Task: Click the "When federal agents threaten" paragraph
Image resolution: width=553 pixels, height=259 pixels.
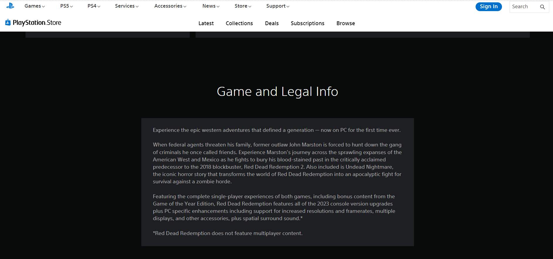Action: tap(277, 163)
